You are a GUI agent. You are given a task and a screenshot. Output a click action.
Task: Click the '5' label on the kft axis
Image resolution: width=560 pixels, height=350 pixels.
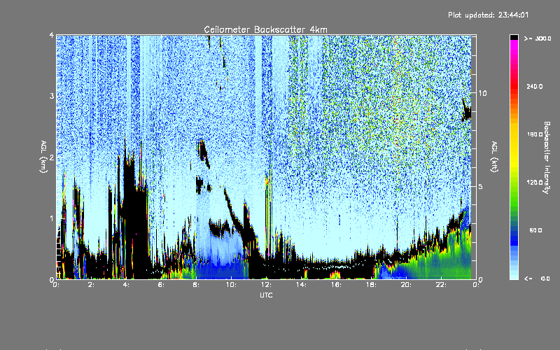pos(480,186)
